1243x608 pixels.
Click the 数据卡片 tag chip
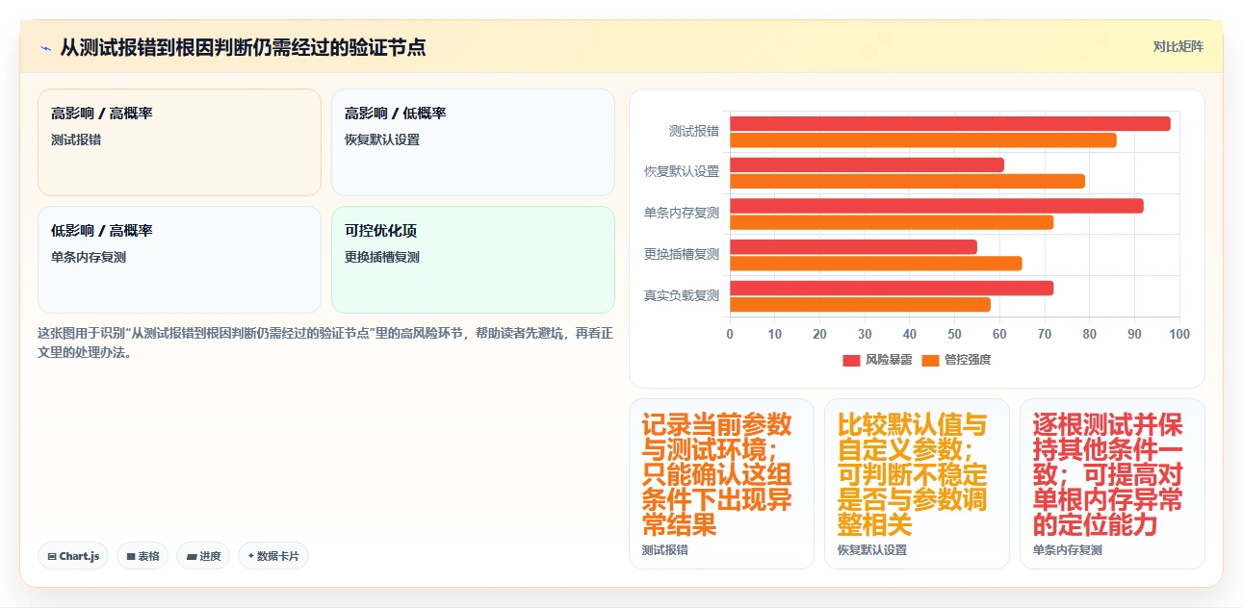[x=273, y=556]
